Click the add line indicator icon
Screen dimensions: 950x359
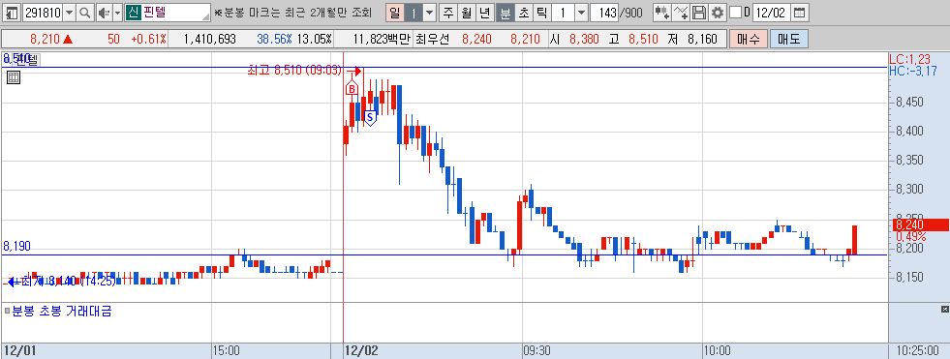point(681,13)
